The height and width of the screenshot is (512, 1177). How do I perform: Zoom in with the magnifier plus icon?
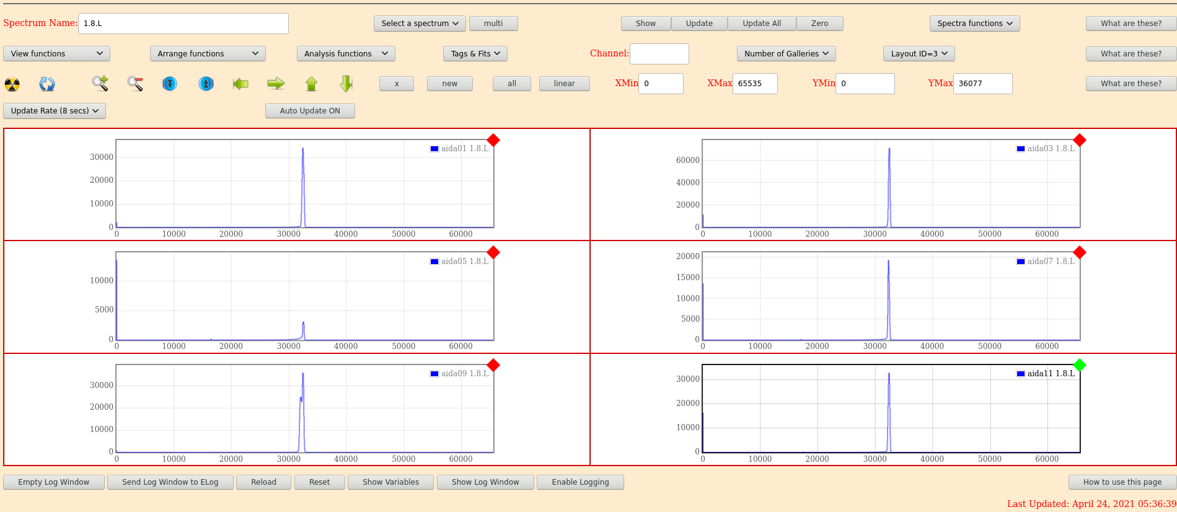coord(100,83)
